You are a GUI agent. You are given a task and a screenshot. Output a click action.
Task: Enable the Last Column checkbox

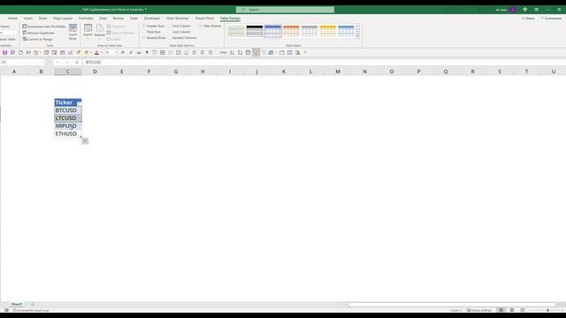170,32
